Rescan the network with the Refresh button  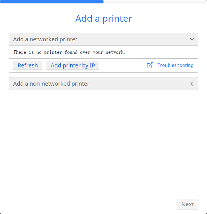tap(28, 65)
